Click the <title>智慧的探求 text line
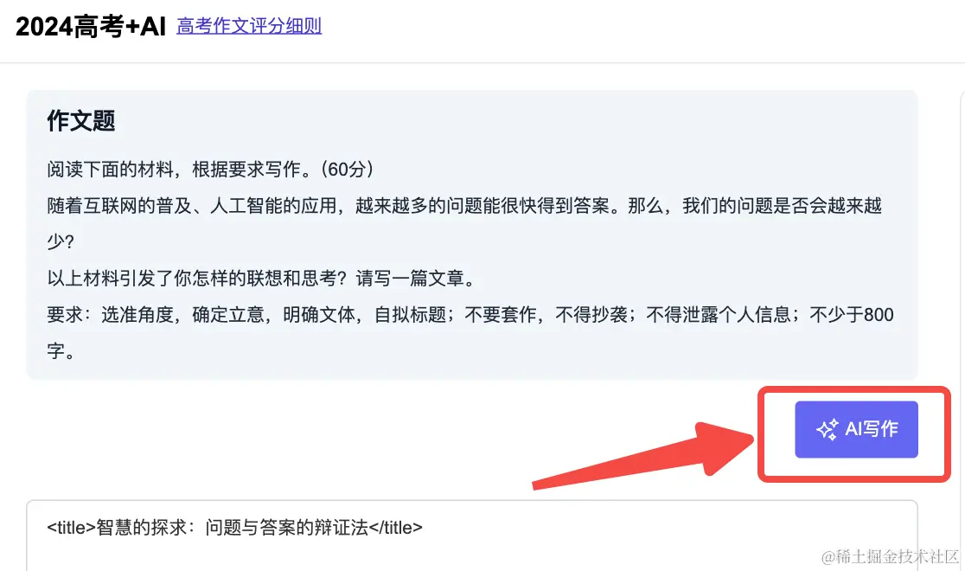The width and height of the screenshot is (965, 571). point(234,527)
